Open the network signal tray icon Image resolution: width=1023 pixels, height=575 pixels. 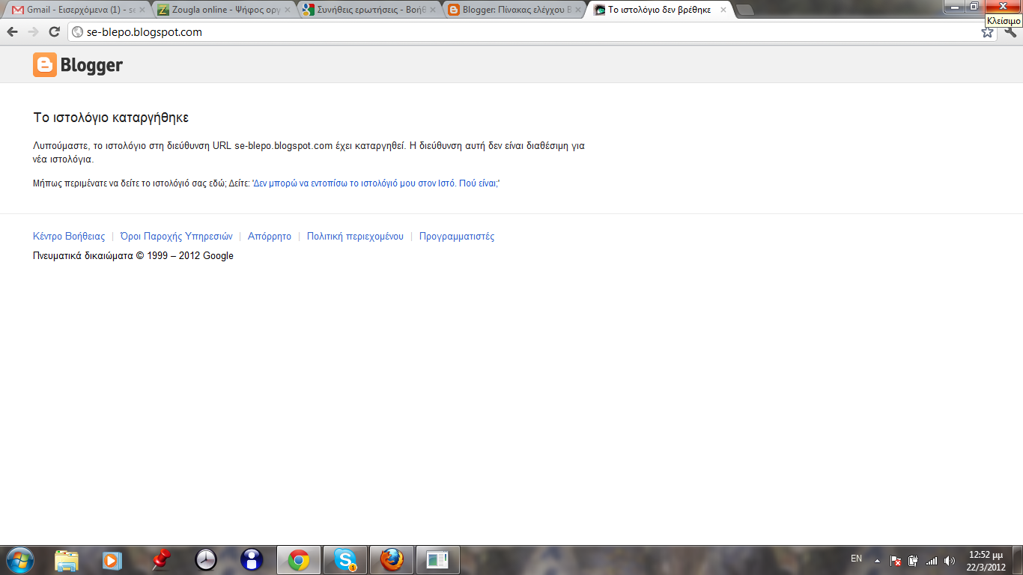[932, 561]
